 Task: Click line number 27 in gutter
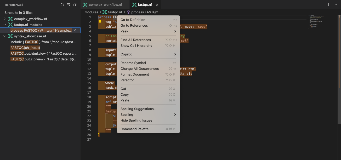click(x=89, y=140)
